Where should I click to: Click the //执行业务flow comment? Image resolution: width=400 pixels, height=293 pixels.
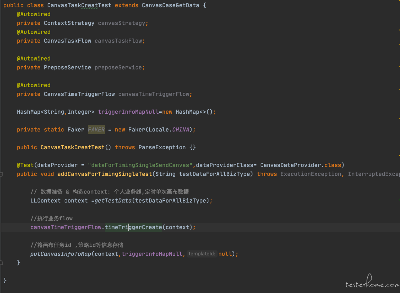pyautogui.click(x=52, y=218)
